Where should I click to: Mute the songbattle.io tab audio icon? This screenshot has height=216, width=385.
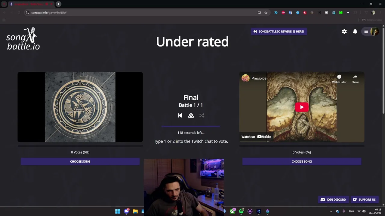click(46, 4)
